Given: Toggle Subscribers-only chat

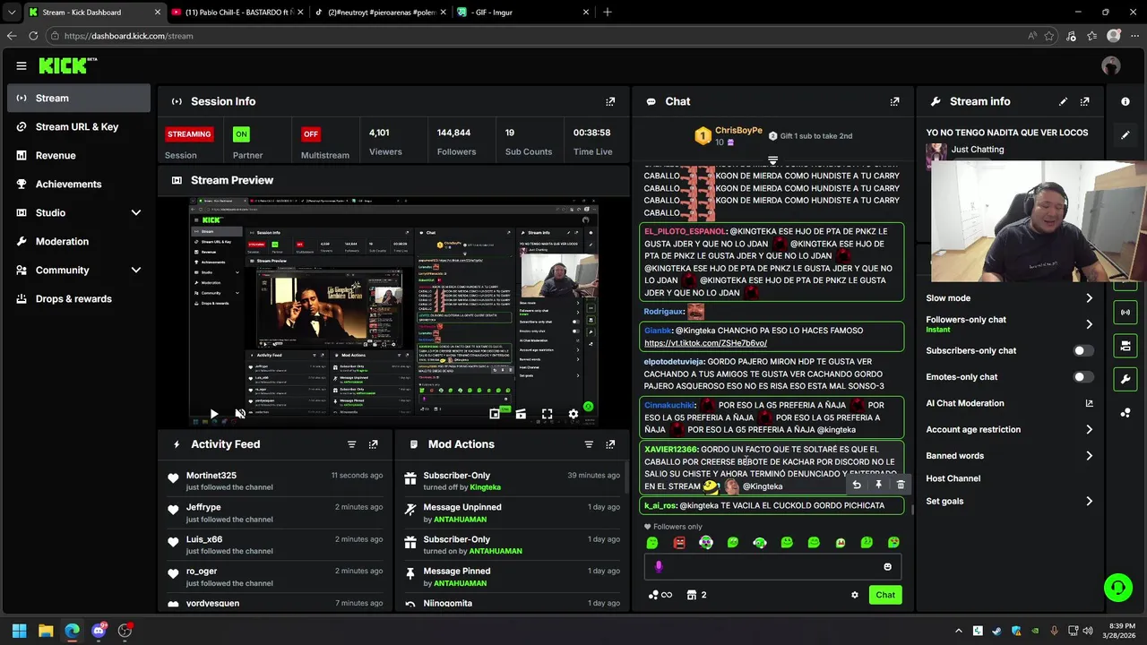Looking at the screenshot, I should click(1083, 350).
